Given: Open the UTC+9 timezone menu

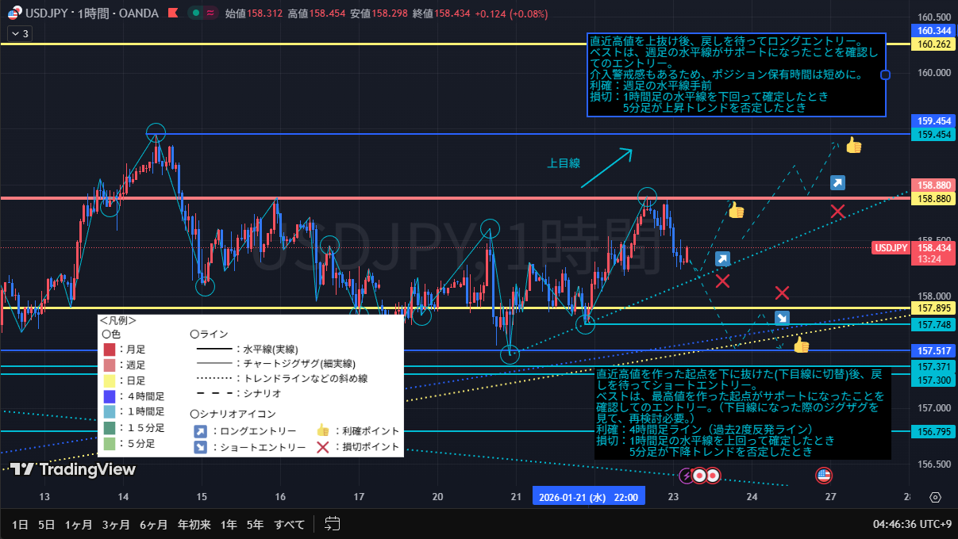Looking at the screenshot, I should pos(913,524).
